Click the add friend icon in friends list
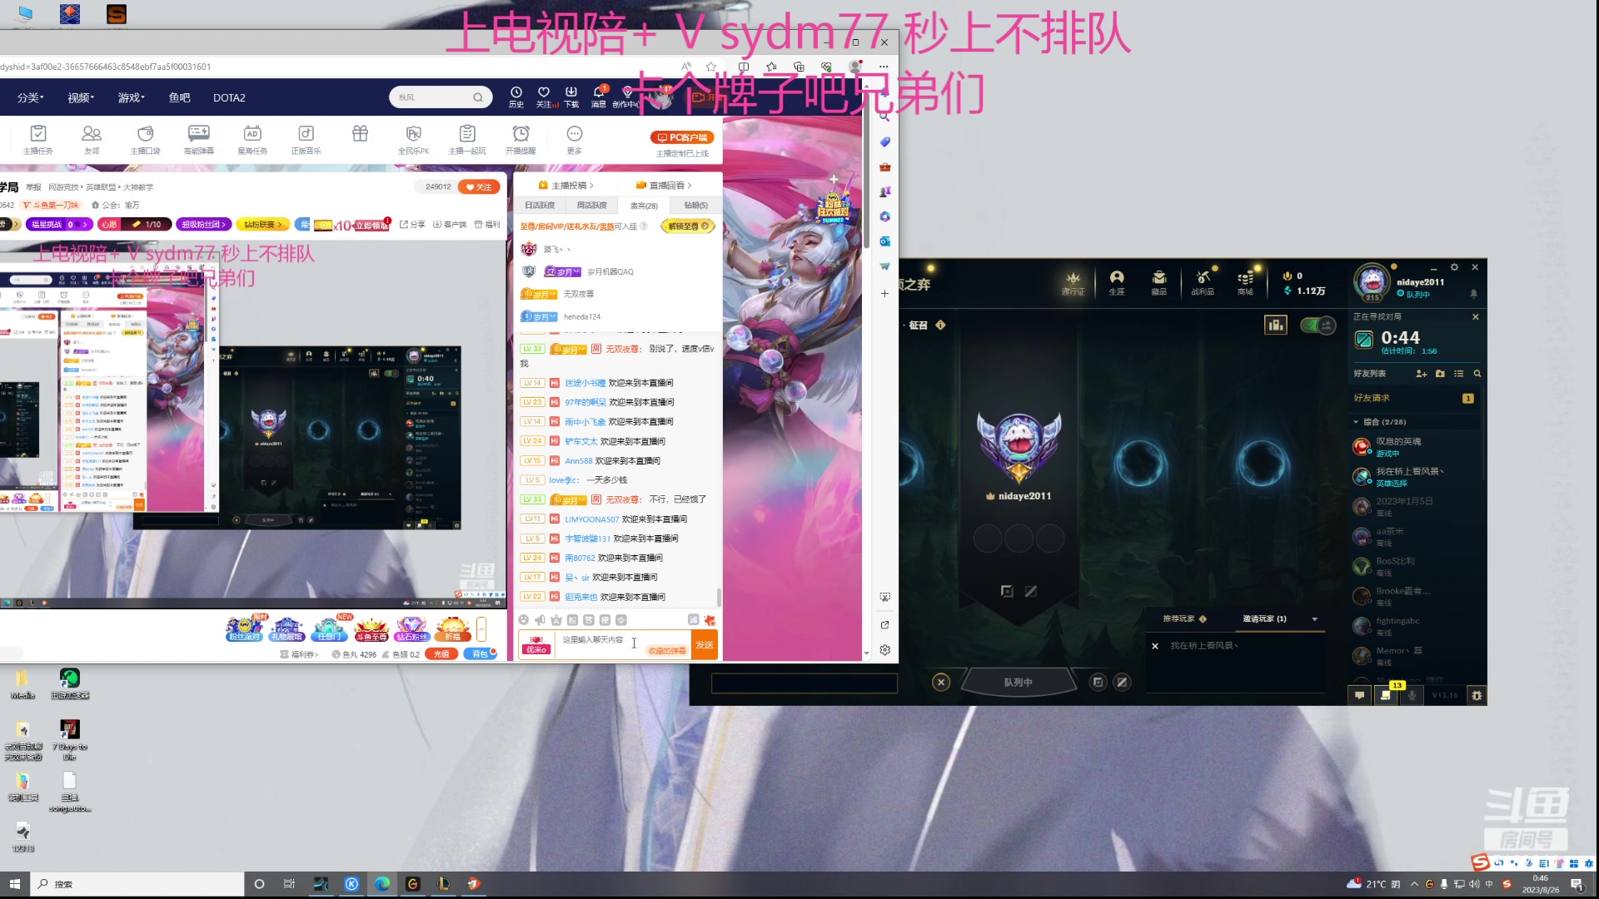This screenshot has width=1599, height=899. pyautogui.click(x=1421, y=374)
